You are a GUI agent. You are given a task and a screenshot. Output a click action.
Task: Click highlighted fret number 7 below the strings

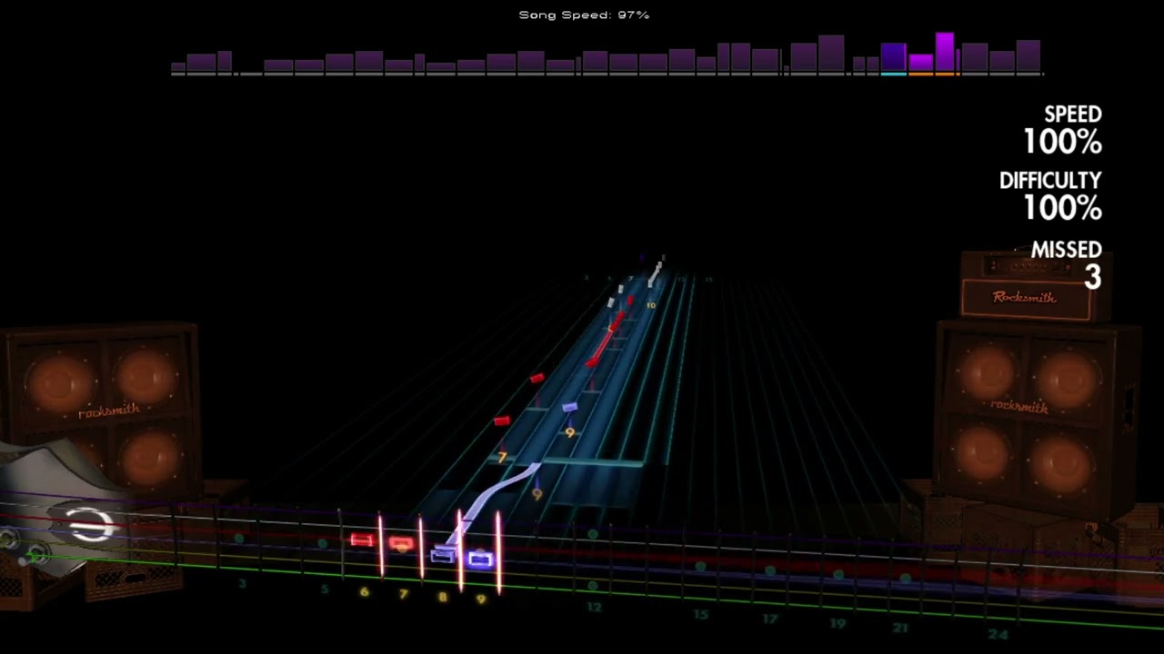point(403,594)
